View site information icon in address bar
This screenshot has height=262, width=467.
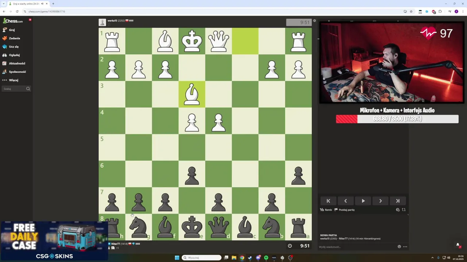click(x=25, y=11)
